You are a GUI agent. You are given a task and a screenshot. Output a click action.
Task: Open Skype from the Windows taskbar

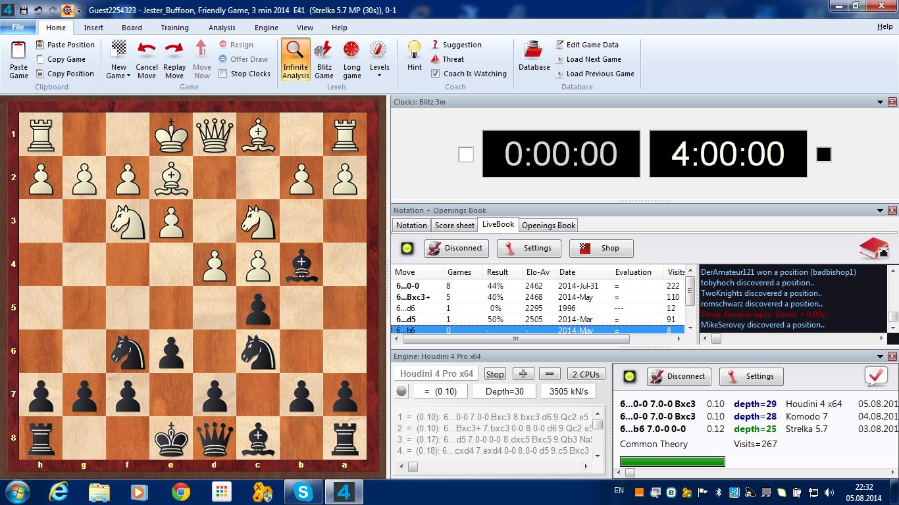point(303,492)
